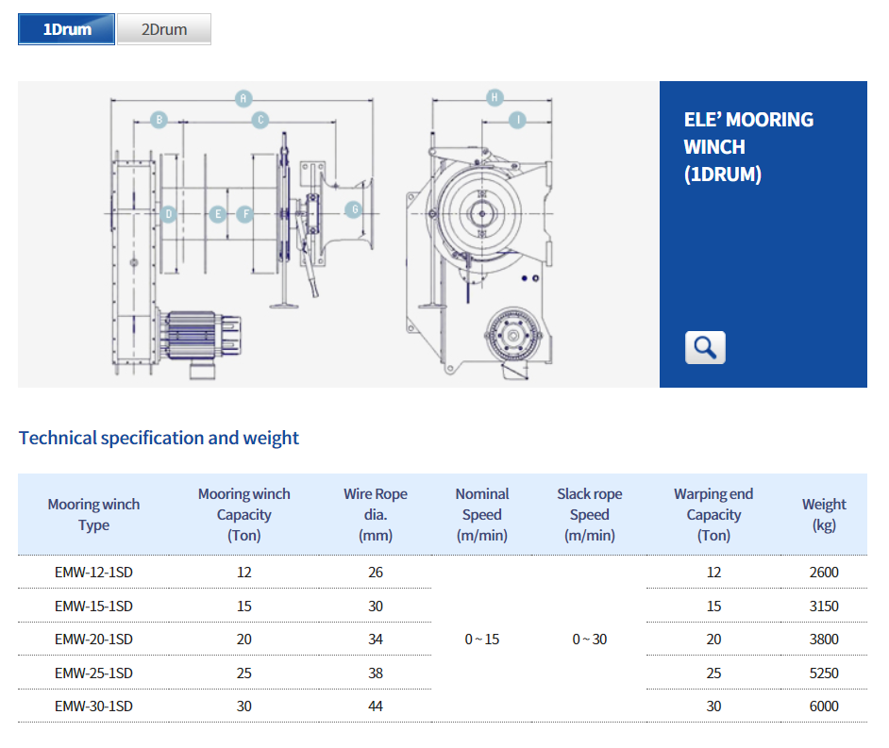Click the Nominal Speed column header
Image resolution: width=889 pixels, height=748 pixels.
(482, 514)
